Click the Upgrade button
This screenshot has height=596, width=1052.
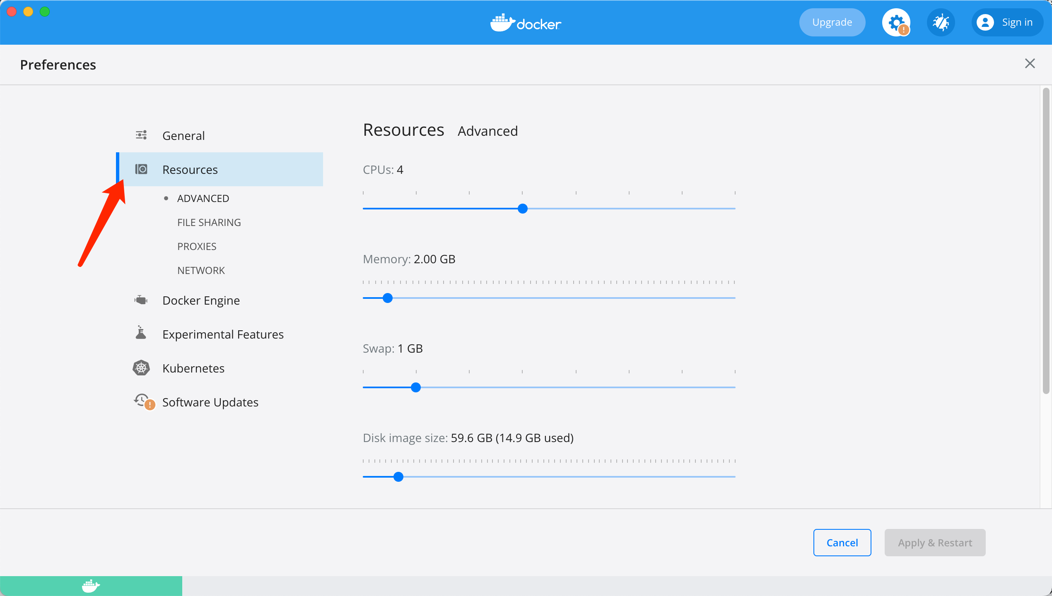coord(832,22)
